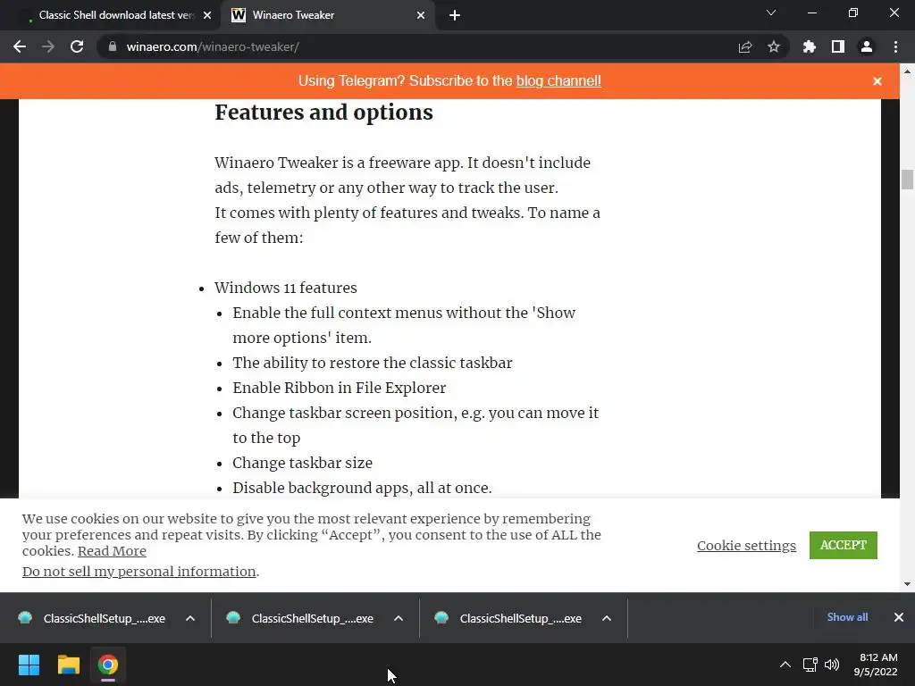
Task: Click Do not sell my personal information
Action: tap(139, 572)
